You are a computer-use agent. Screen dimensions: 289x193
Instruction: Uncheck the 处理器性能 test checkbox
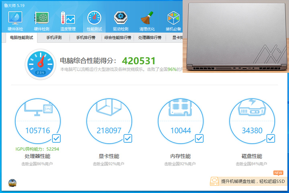56,139
